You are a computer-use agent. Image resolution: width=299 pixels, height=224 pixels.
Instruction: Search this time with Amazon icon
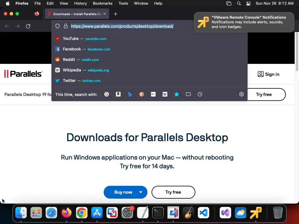click(x=118, y=94)
